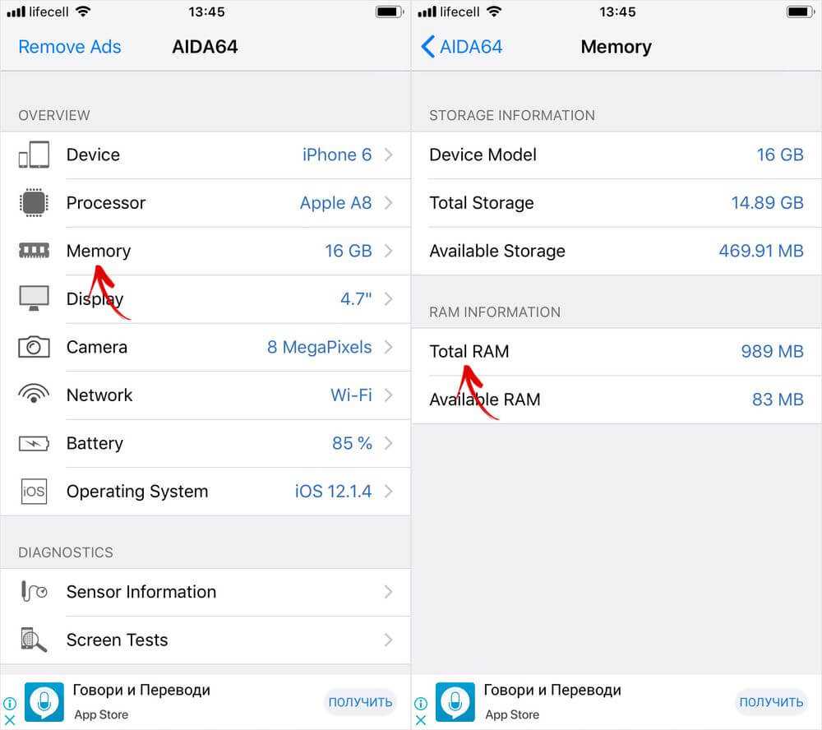This screenshot has width=822, height=730.
Task: Close the right ad banner with X
Action: [421, 720]
